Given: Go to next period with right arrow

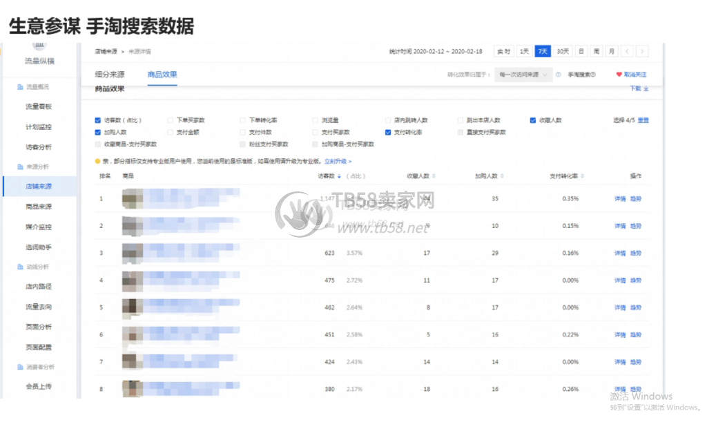Looking at the screenshot, I should (x=643, y=51).
